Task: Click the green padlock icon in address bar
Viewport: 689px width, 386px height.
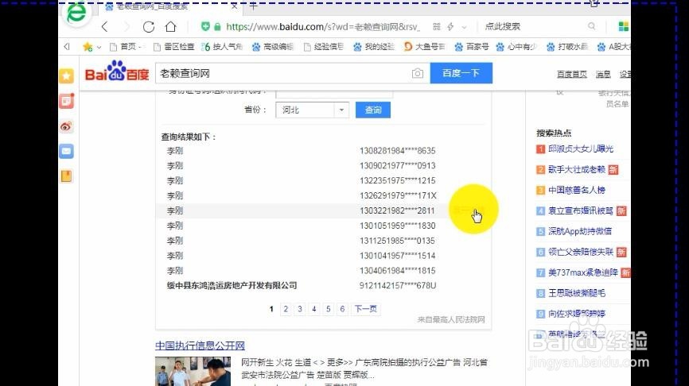Action: (217, 27)
